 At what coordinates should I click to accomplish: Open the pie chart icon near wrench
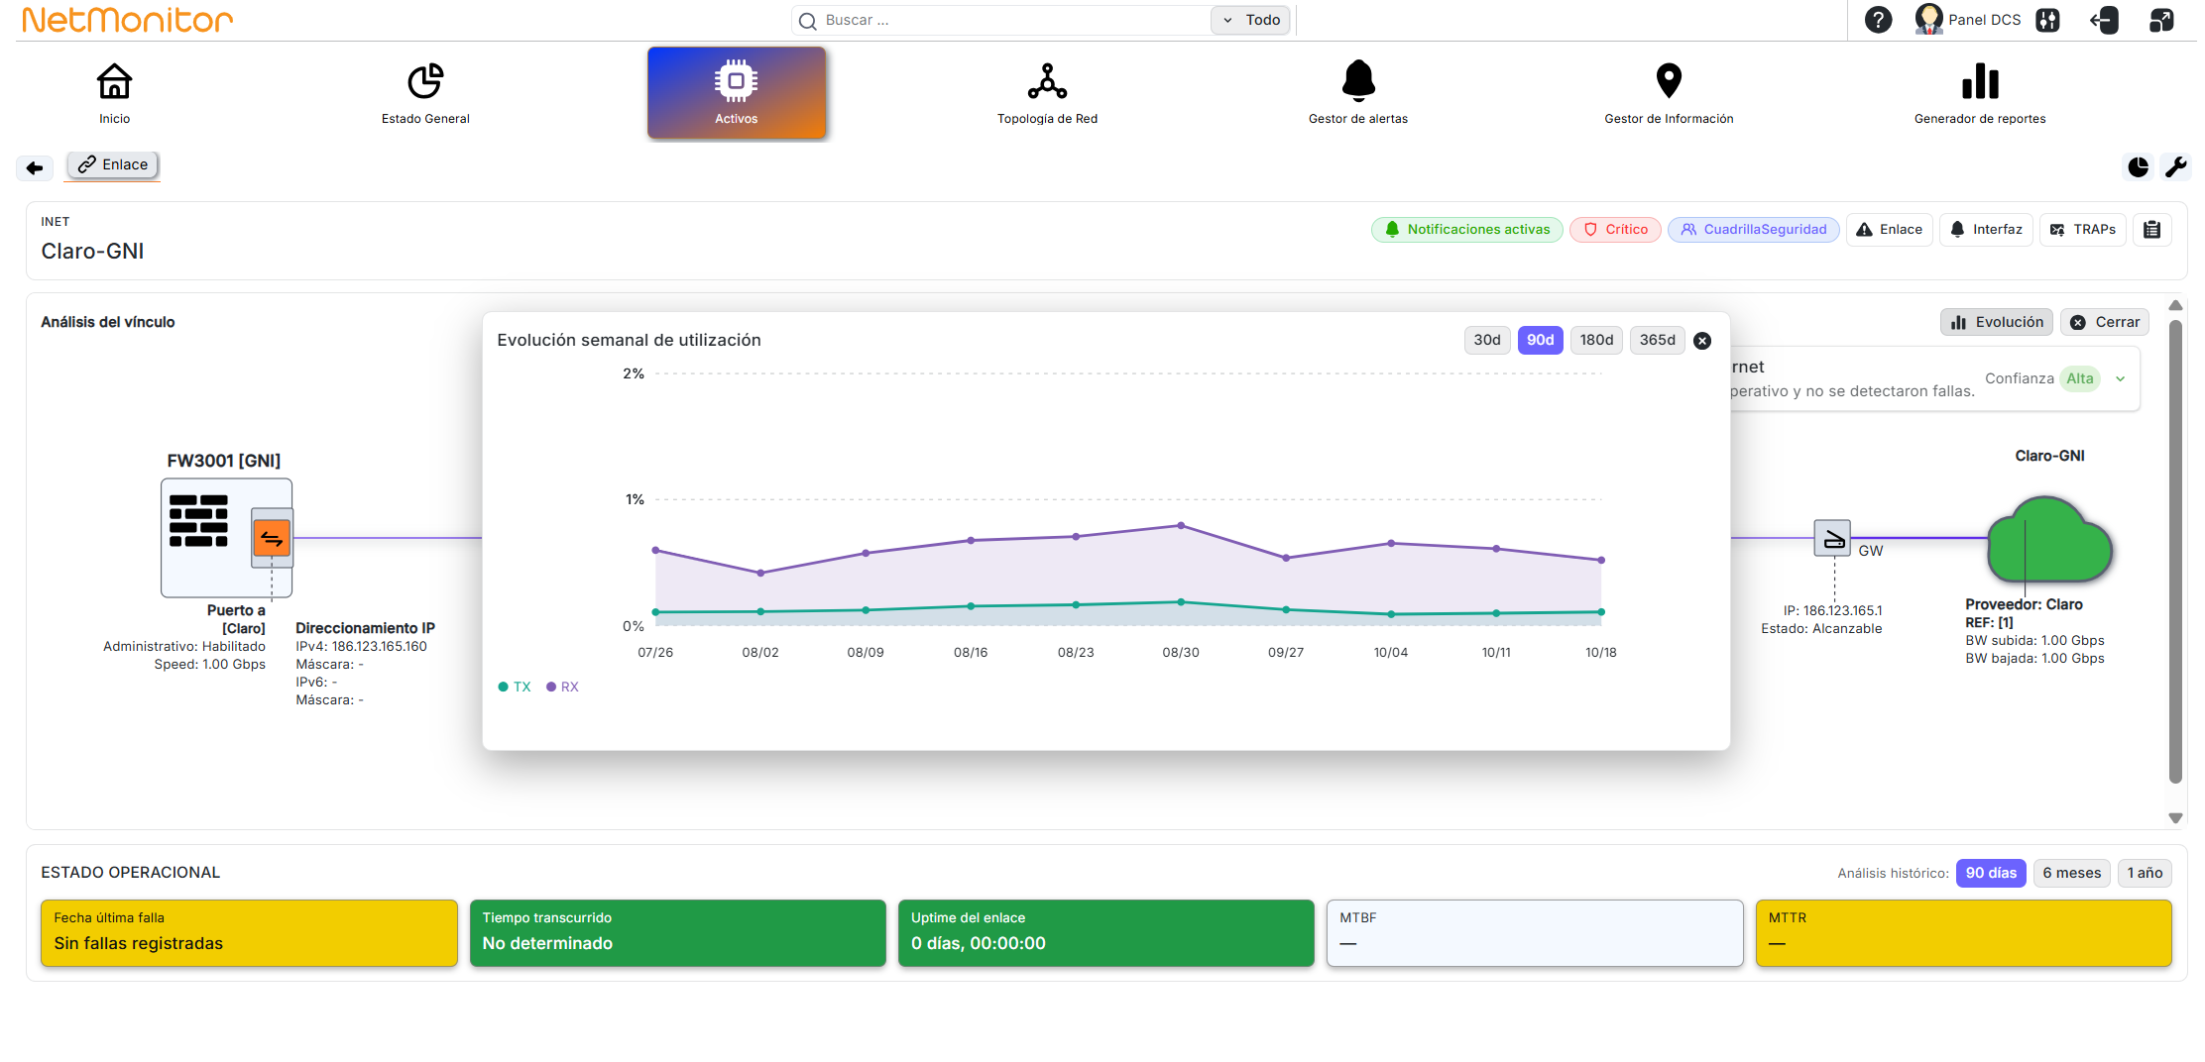coord(2139,167)
